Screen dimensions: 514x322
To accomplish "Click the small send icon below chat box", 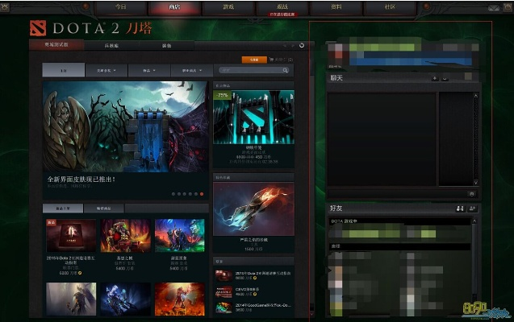I will 472,194.
